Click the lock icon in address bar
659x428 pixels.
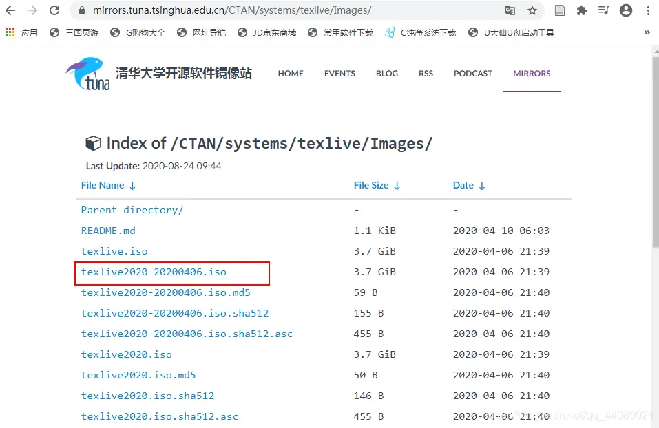(82, 10)
